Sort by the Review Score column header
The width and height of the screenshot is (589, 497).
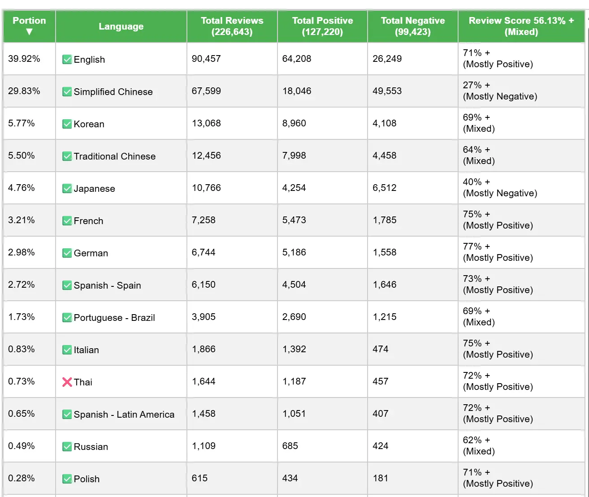click(521, 26)
